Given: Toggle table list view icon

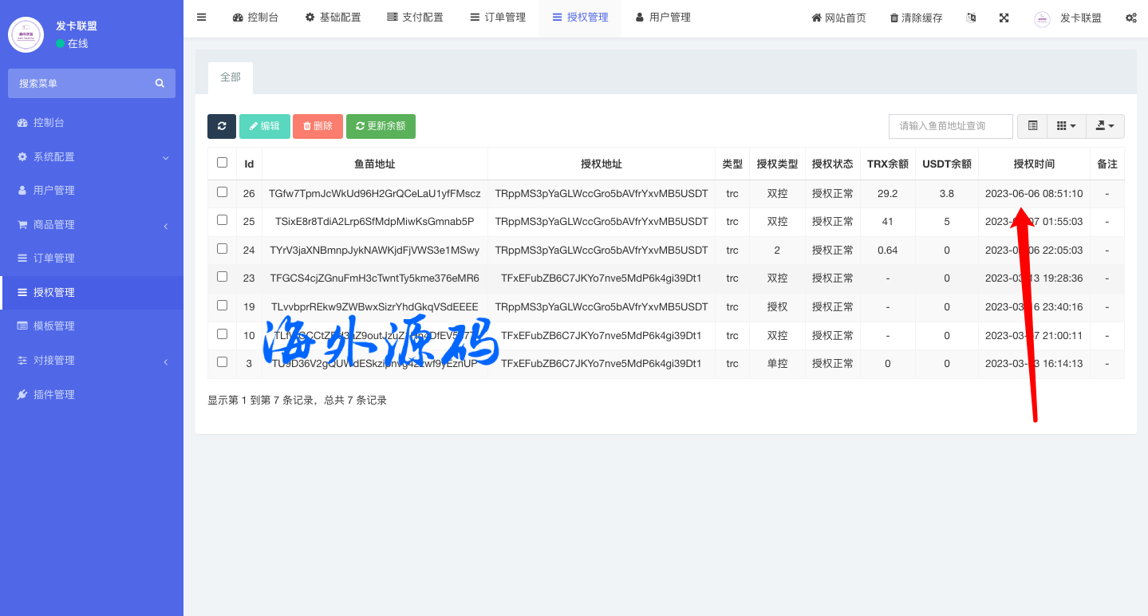Looking at the screenshot, I should point(1032,126).
